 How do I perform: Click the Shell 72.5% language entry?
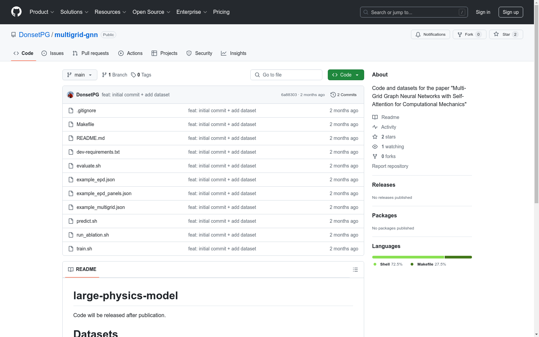pyautogui.click(x=388, y=264)
